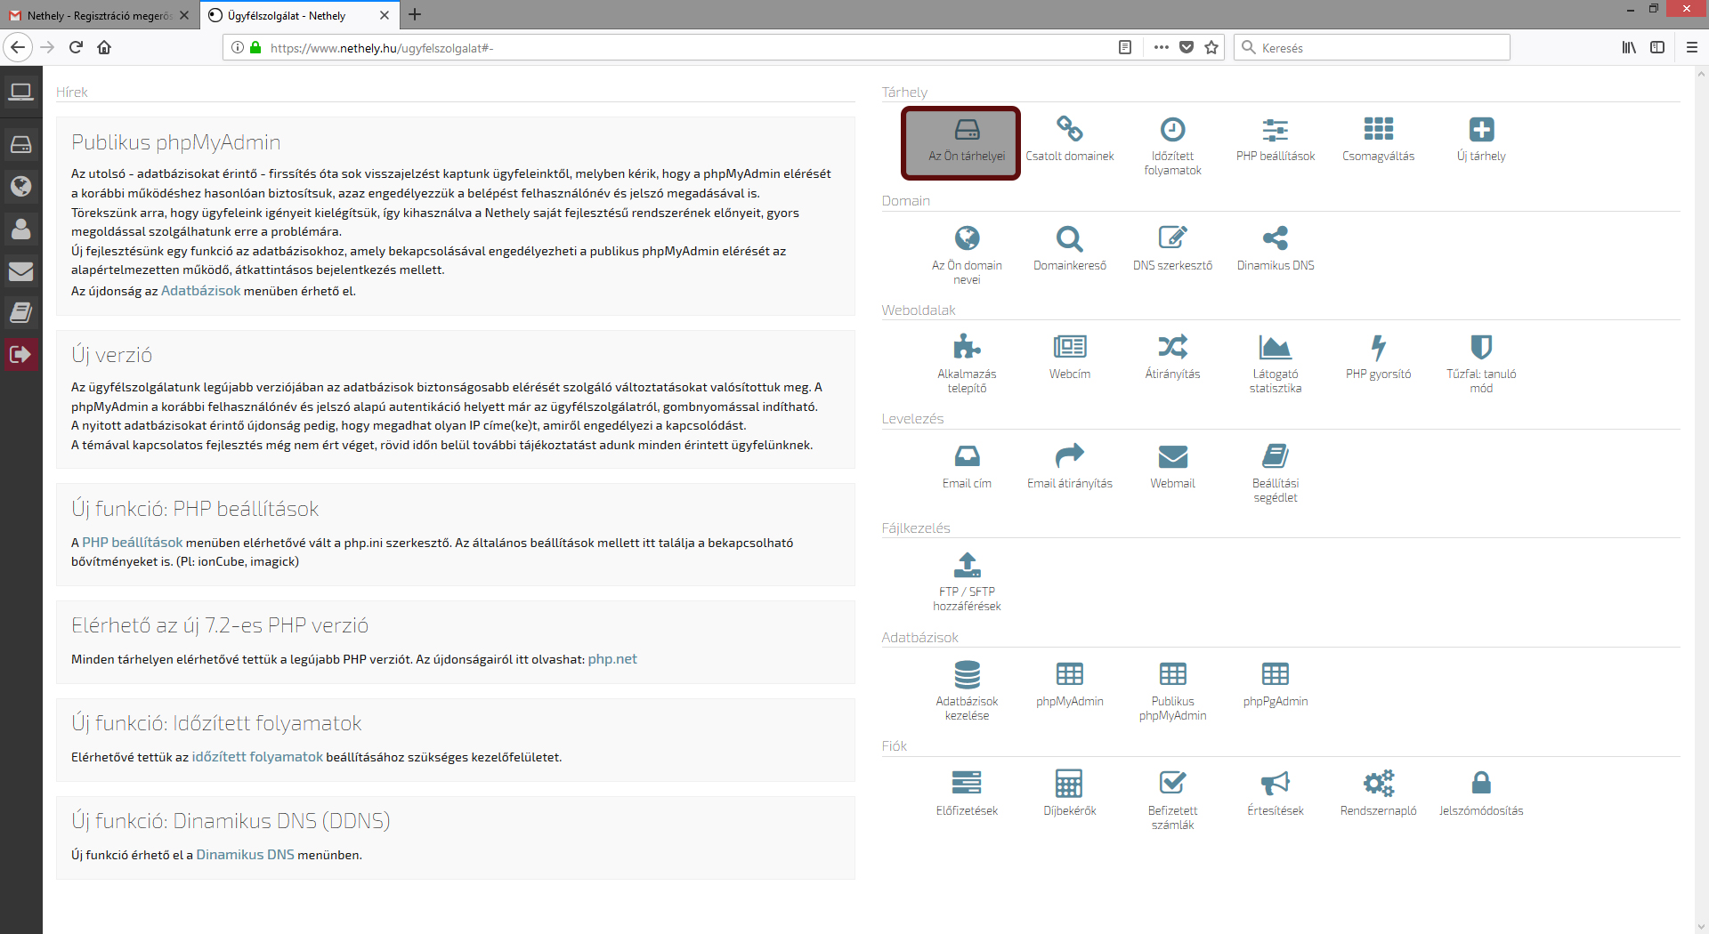Open the Tűzfal: tanuló mód shield icon
Image resolution: width=1709 pixels, height=934 pixels.
pos(1480,347)
